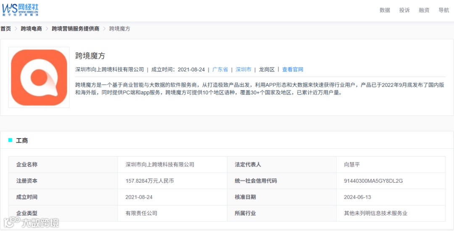Click 深圳市向上跨境科技有限公司 under the title
The height and width of the screenshot is (231, 454).
109,69
